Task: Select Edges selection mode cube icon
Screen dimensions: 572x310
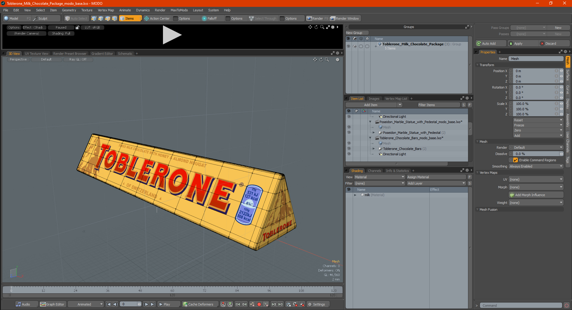Action: pos(101,18)
